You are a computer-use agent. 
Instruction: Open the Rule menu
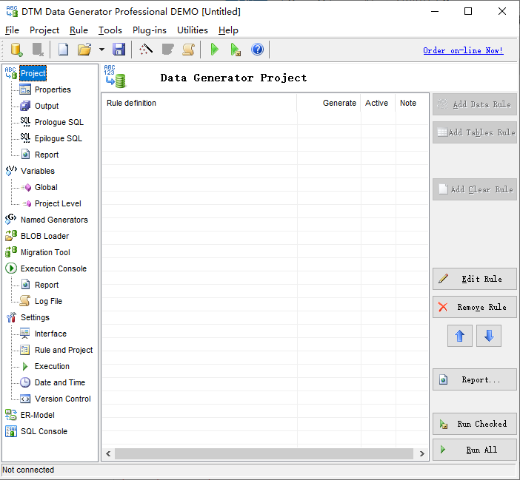pos(79,30)
